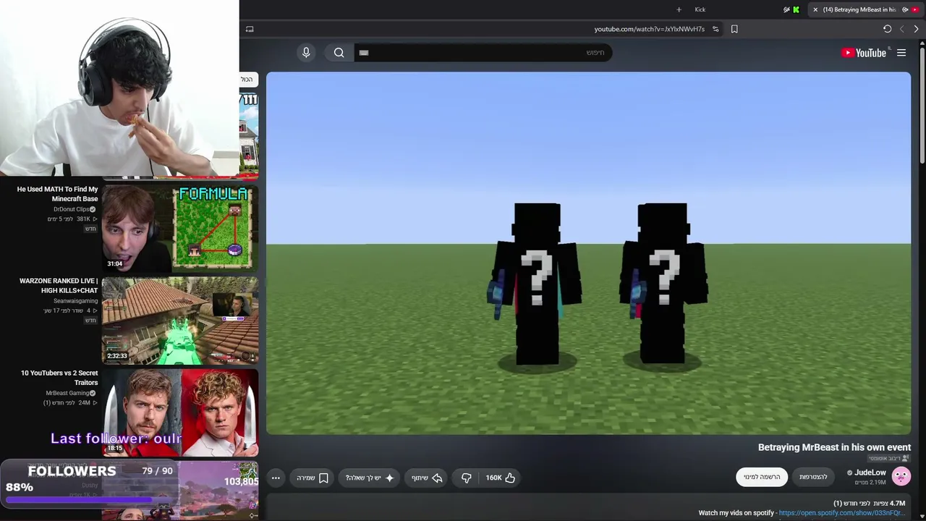
Task: Go to YouTube home via logo
Action: coord(864,52)
